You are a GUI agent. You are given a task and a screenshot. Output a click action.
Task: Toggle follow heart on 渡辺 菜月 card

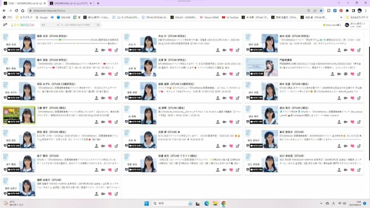pyautogui.click(x=352, y=122)
